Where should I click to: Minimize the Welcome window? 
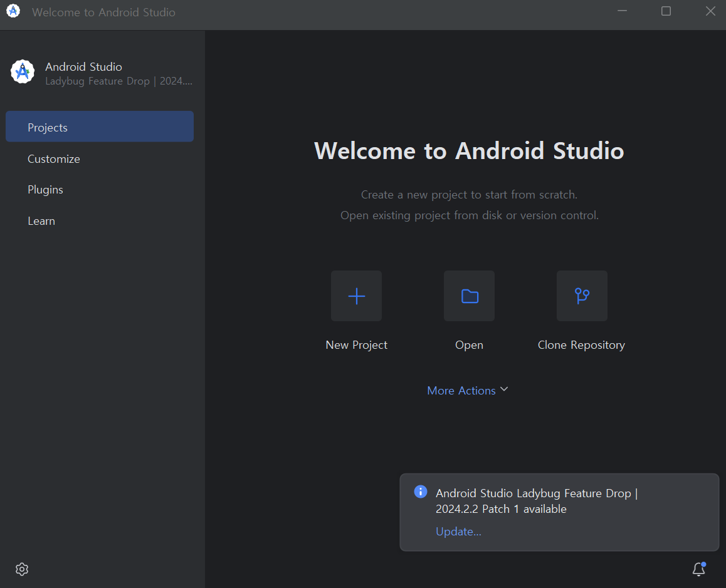(623, 11)
